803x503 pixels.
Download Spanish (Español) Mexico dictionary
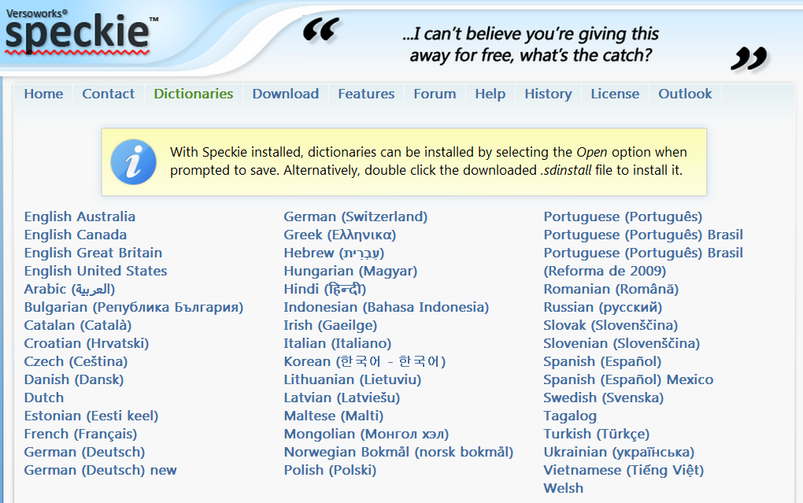pos(628,379)
